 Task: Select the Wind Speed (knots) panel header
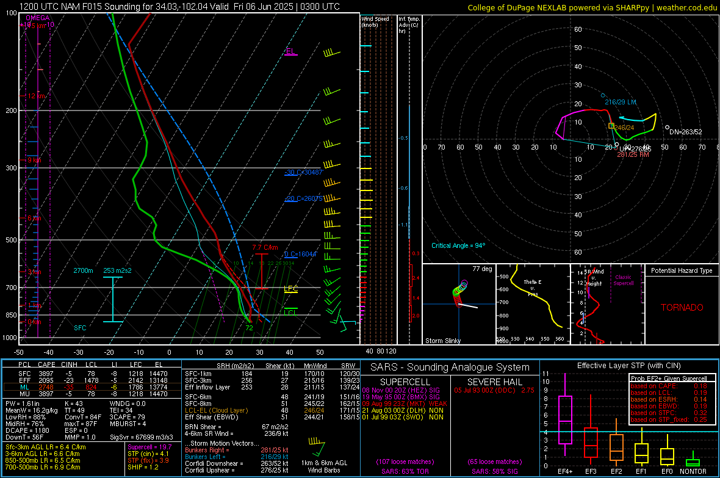click(375, 21)
